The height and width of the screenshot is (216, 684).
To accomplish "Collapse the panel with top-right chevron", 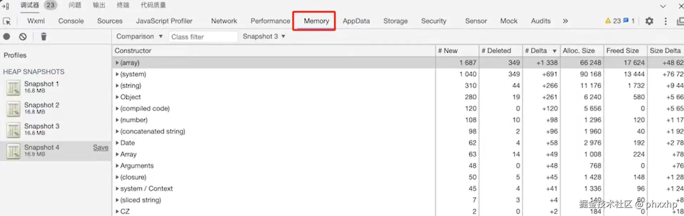I will tap(663, 6).
